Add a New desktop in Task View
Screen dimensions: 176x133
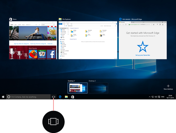pyautogui.click(x=168, y=87)
